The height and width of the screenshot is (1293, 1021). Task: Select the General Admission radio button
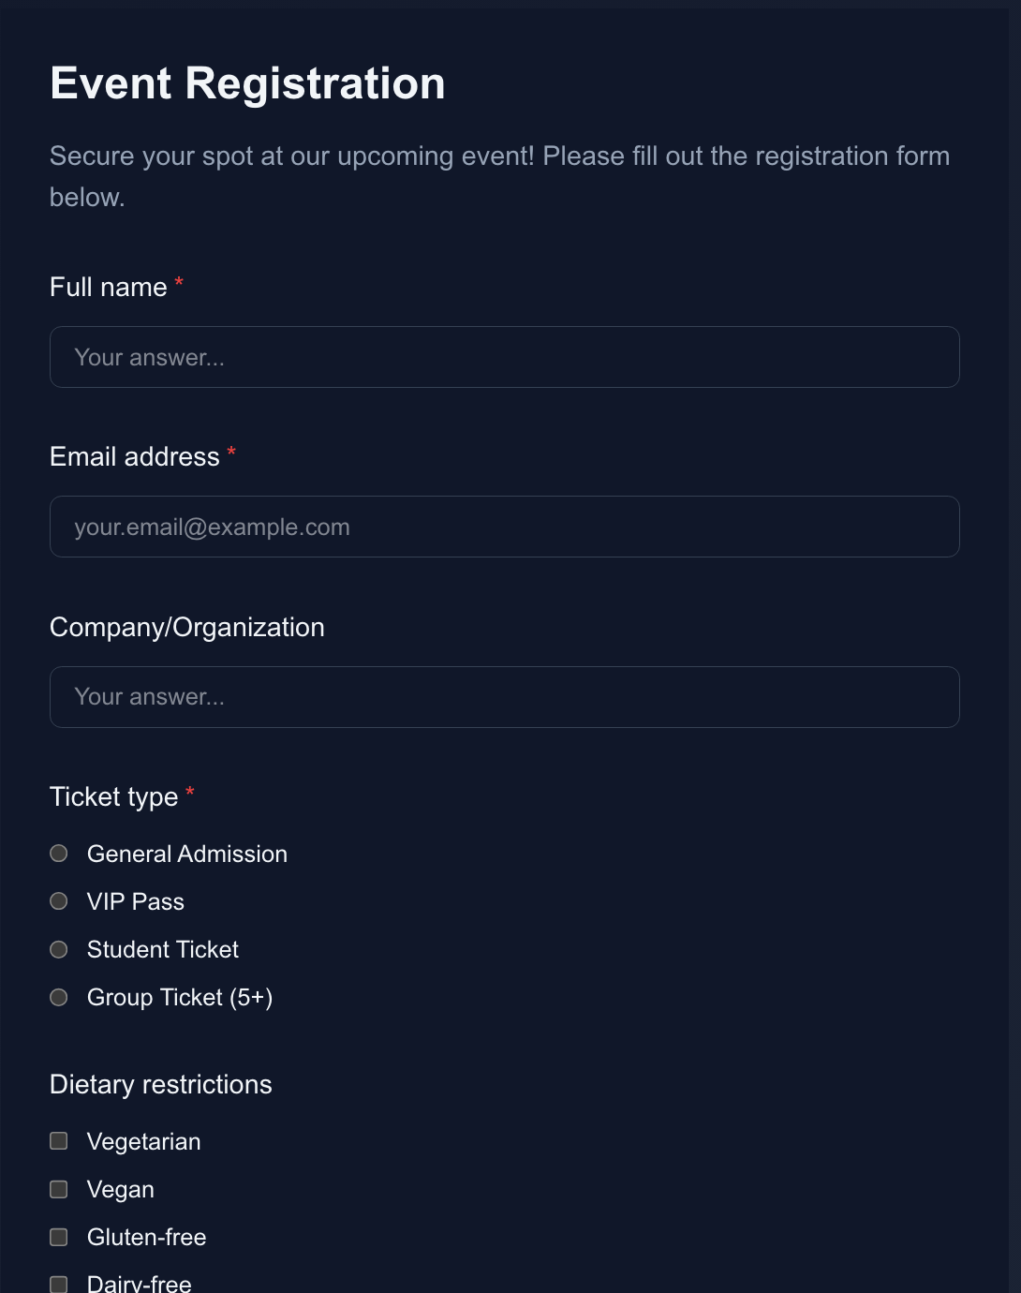(59, 854)
